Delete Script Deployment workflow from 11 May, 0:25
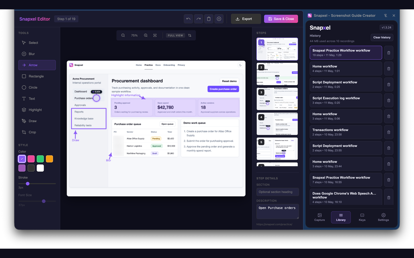The height and width of the screenshot is (258, 414). (389, 84)
